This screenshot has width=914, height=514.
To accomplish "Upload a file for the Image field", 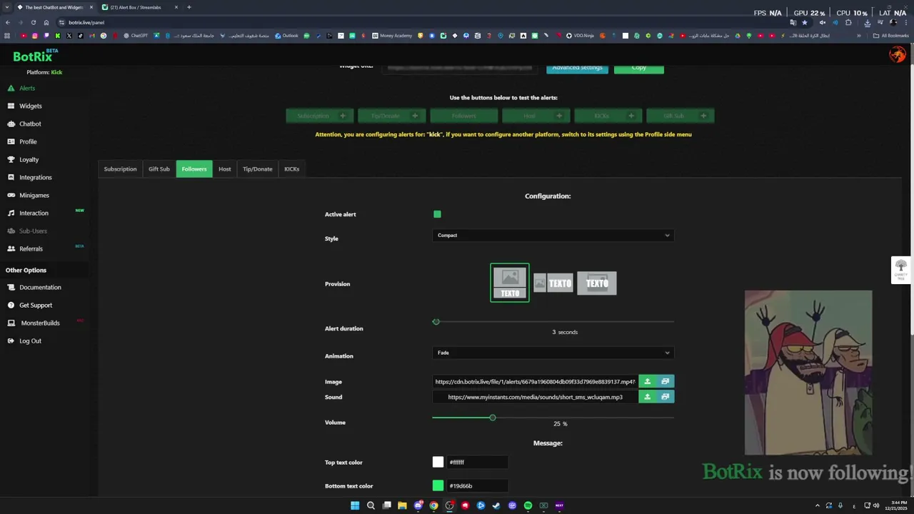I will [648, 381].
